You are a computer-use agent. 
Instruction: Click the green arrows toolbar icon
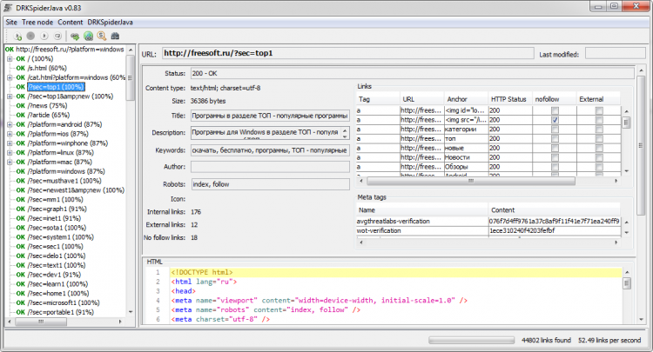click(75, 37)
